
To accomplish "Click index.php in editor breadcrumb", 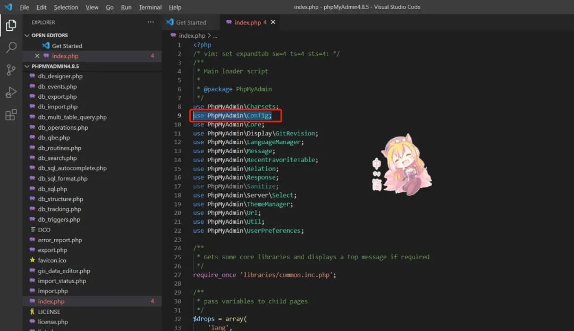I will coord(192,36).
